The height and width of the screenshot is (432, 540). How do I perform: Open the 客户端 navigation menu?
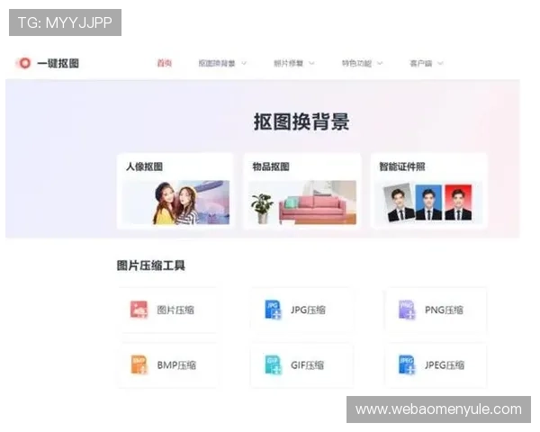click(x=420, y=63)
